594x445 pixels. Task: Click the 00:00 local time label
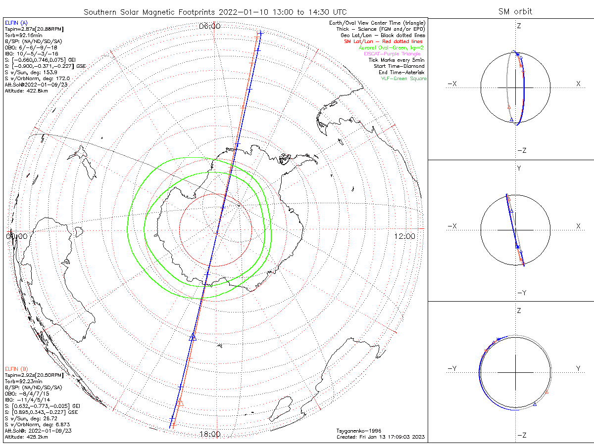pyautogui.click(x=16, y=236)
